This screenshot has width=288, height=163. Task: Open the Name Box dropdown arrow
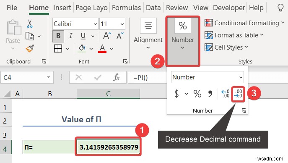[x=48, y=77]
